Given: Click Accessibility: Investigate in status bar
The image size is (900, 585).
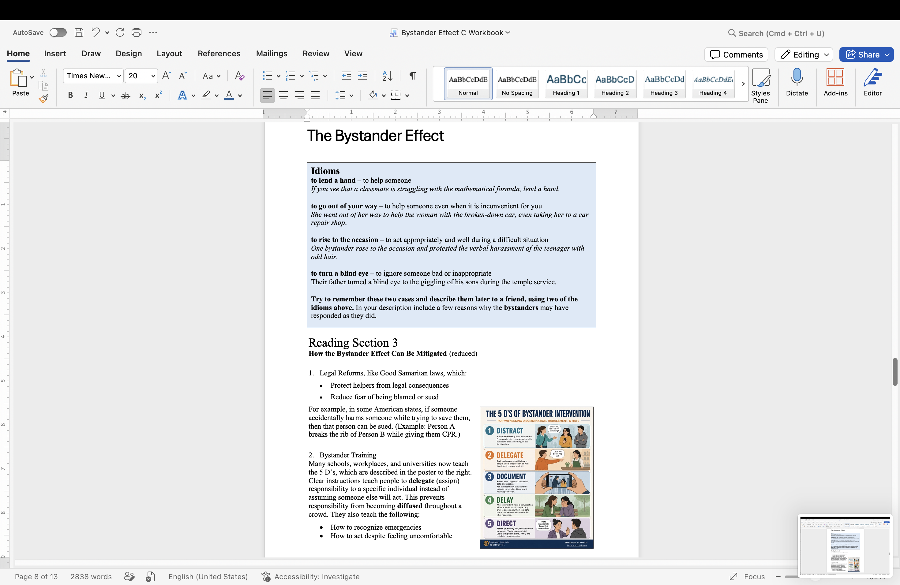Looking at the screenshot, I should click(310, 576).
